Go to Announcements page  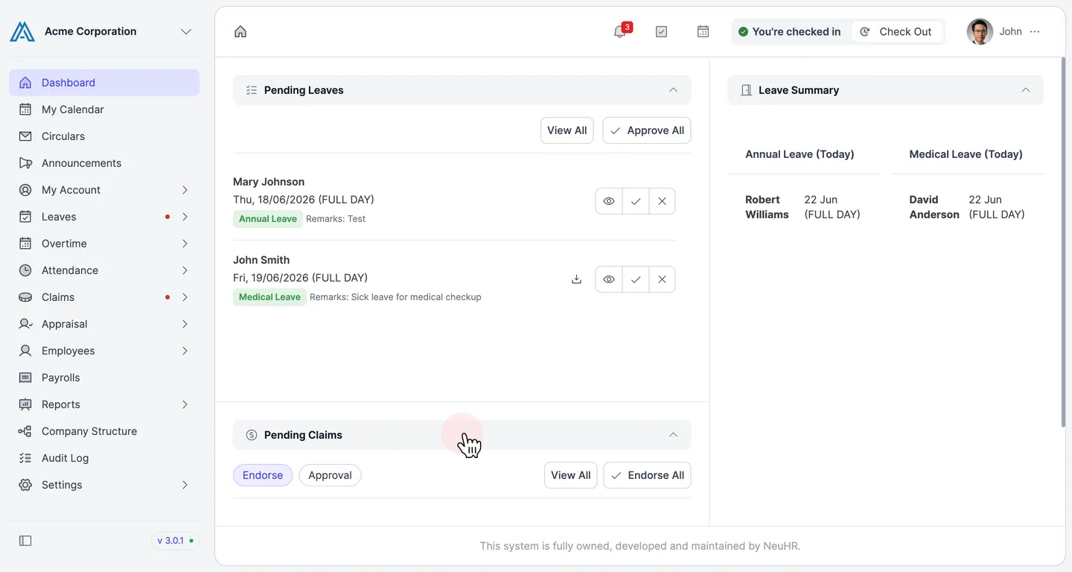pos(104,163)
